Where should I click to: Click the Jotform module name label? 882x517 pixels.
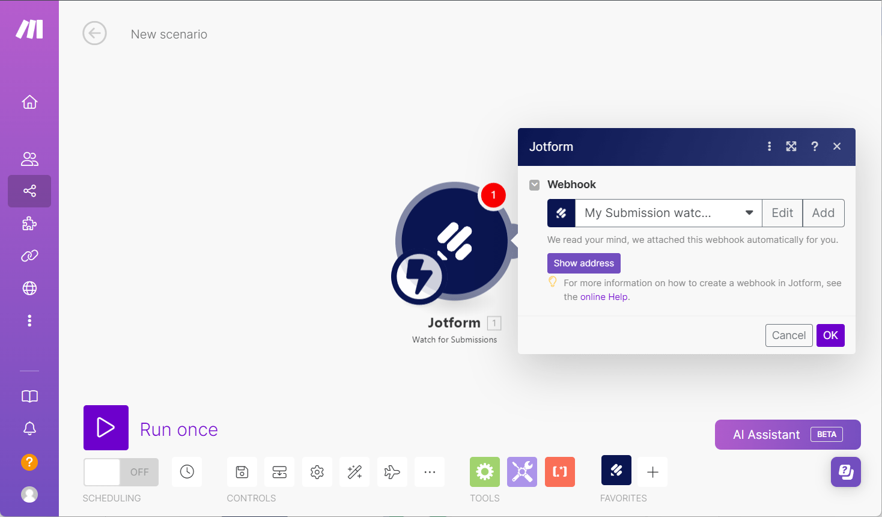454,323
